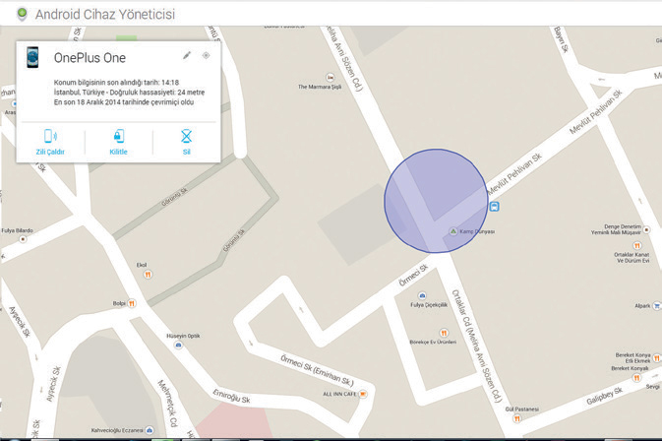Click the Ortaklar Cd (Meliha Avni Sözen Cd.) label
Screen dimensions: 662x441
[477, 346]
